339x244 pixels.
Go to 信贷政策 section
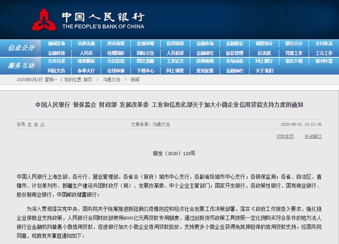coord(175,43)
